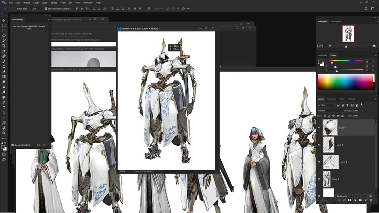Open the Fill value dropdown arrow

361,116
